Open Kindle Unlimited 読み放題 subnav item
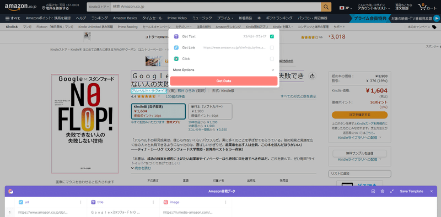Image resolution: width=441 pixels, height=217 pixels. [95, 27]
